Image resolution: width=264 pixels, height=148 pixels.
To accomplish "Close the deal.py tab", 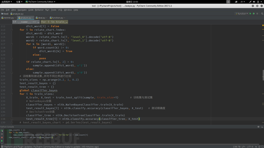I will (x=47, y=18).
